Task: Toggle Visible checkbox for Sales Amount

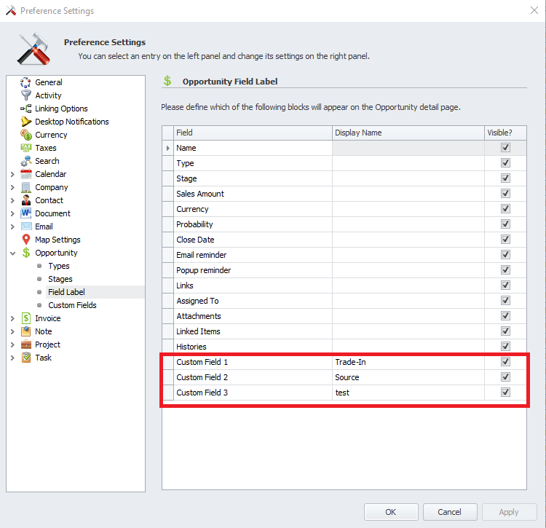Action: tap(505, 194)
